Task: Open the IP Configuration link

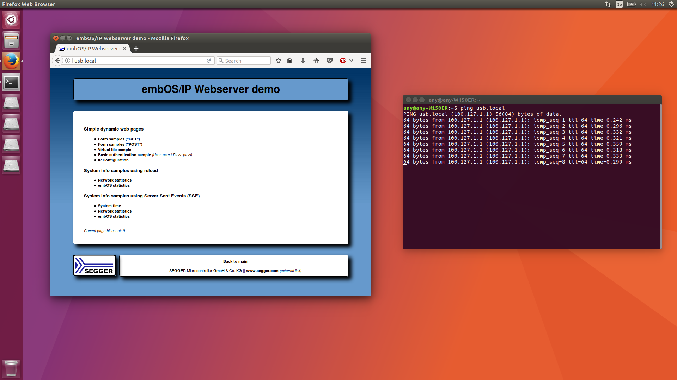Action: click(113, 160)
